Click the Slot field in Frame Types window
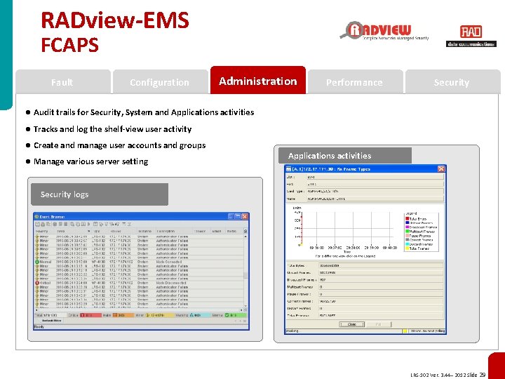Viewport: 505px width, 379px height. [x=375, y=177]
